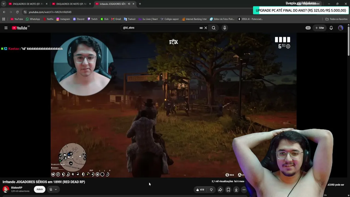Reload the page with the refresh icon

(x=17, y=12)
